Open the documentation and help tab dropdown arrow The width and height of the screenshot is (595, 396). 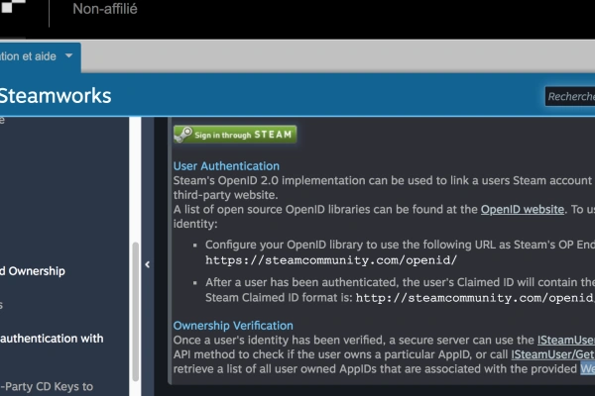click(68, 56)
